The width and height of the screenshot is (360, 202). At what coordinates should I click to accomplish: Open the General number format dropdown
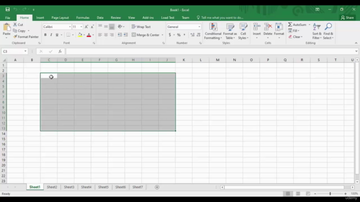tap(199, 27)
